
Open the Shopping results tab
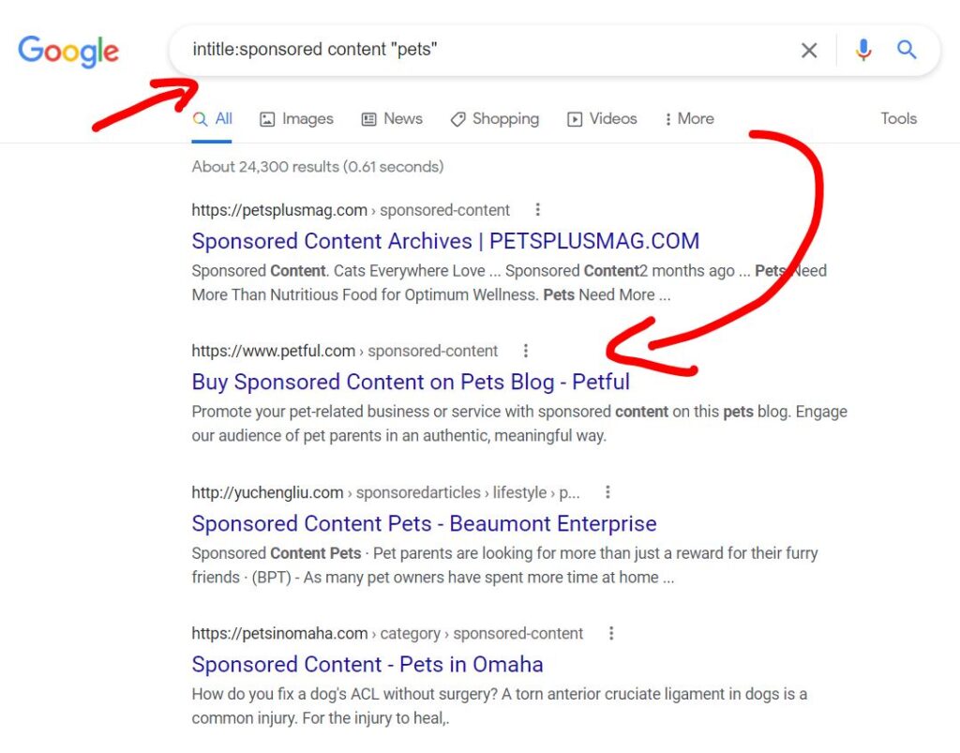[x=494, y=119]
